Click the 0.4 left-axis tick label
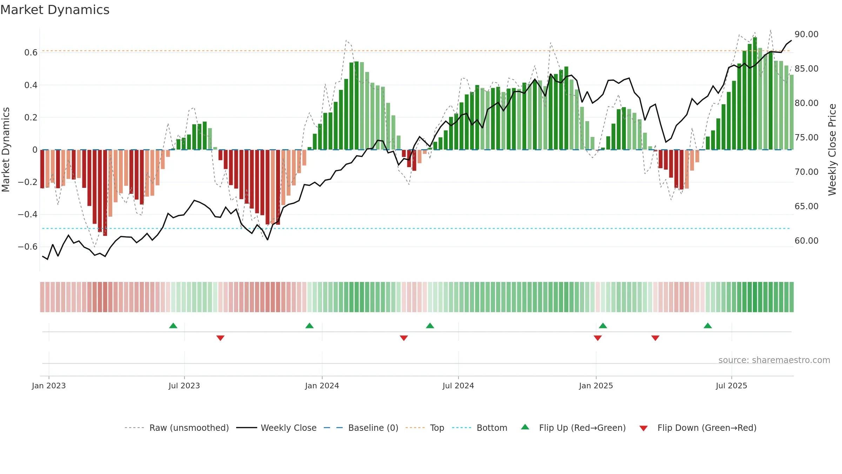The height and width of the screenshot is (474, 842). coord(31,85)
